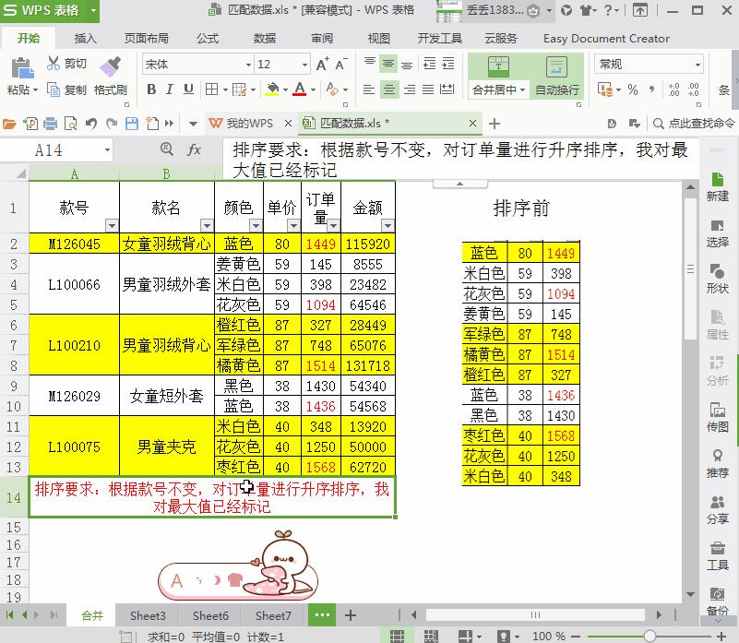Open the font name dropdown showing 宋体
This screenshot has width=739, height=643.
(247, 64)
